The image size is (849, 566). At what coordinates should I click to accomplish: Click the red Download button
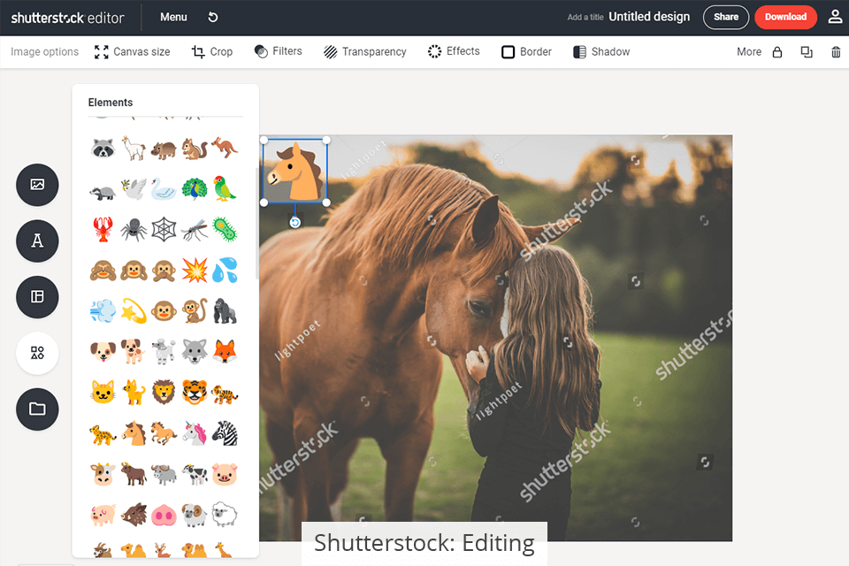pos(785,17)
